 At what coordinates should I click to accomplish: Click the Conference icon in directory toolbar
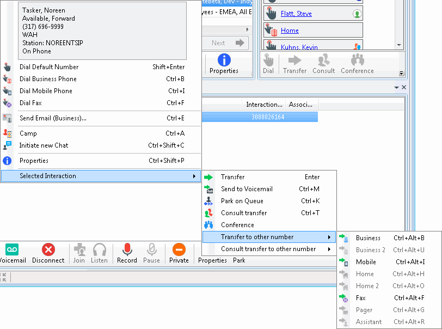[x=357, y=63]
